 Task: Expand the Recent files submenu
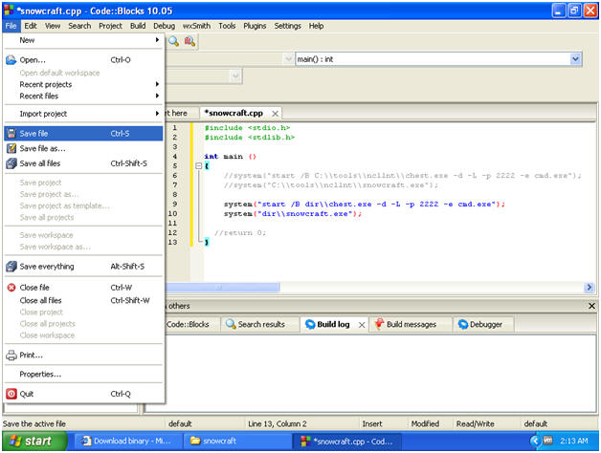point(83,96)
